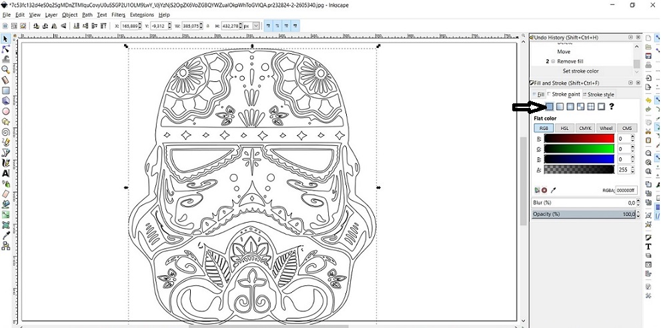Select the Calligraphy tool
Image resolution: width=661 pixels, height=328 pixels.
point(5,162)
